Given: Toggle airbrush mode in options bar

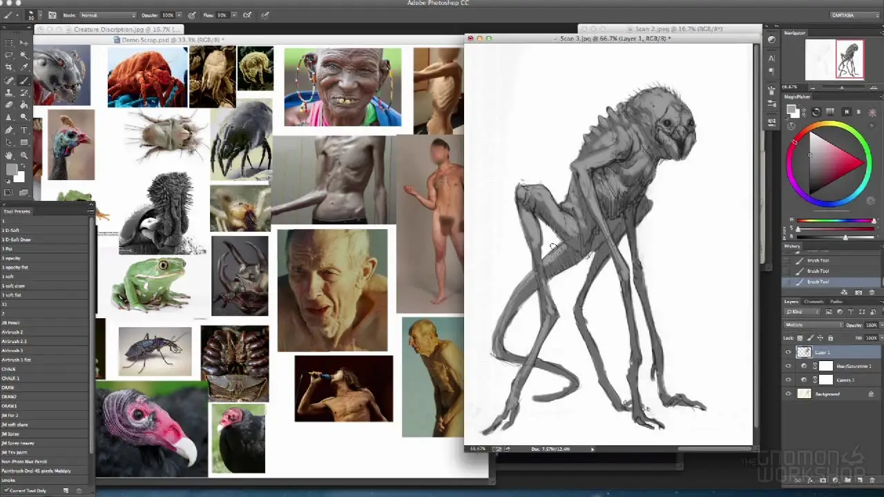Looking at the screenshot, I should click(247, 15).
